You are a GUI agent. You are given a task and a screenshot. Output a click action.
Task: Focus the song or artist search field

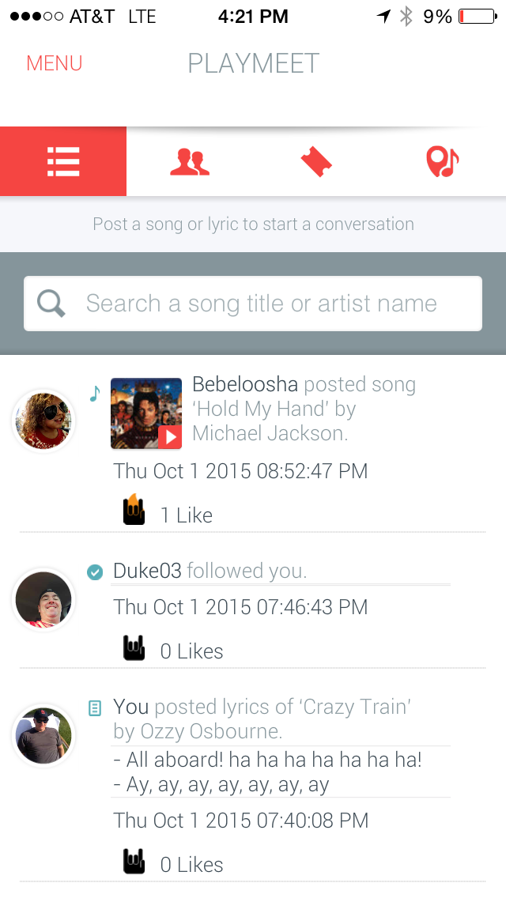[261, 303]
